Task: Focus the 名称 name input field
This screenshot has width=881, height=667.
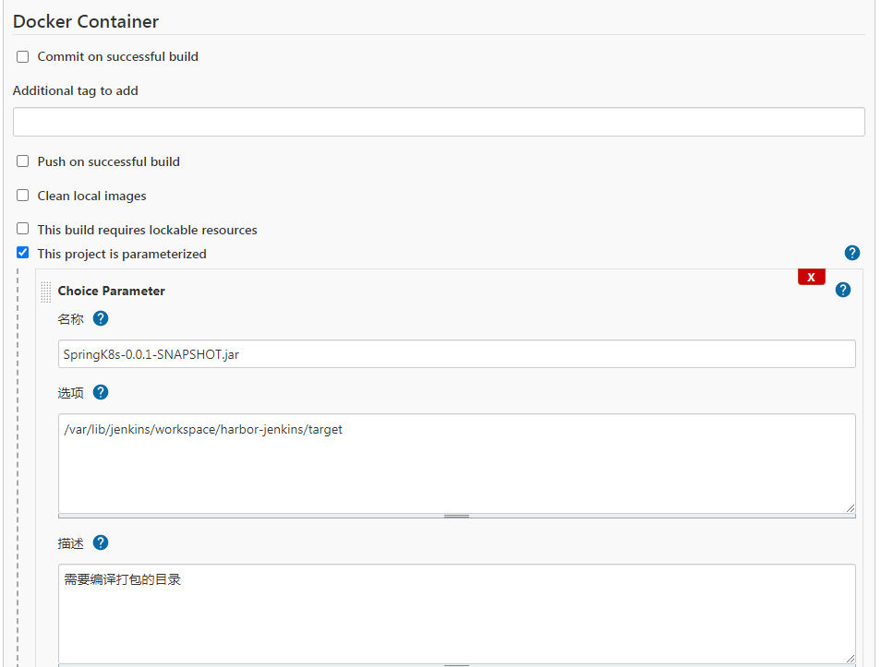Action: (x=456, y=354)
